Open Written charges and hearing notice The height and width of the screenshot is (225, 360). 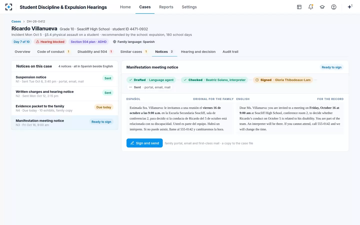(65, 94)
